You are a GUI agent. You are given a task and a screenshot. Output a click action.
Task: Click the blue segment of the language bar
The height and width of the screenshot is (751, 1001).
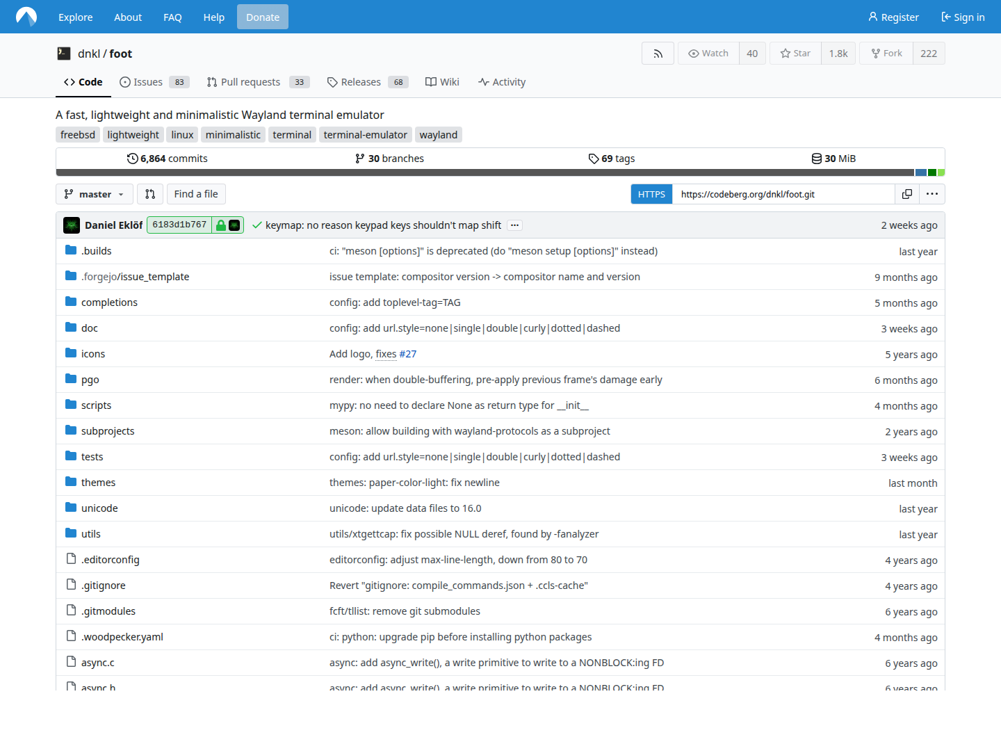click(x=921, y=172)
